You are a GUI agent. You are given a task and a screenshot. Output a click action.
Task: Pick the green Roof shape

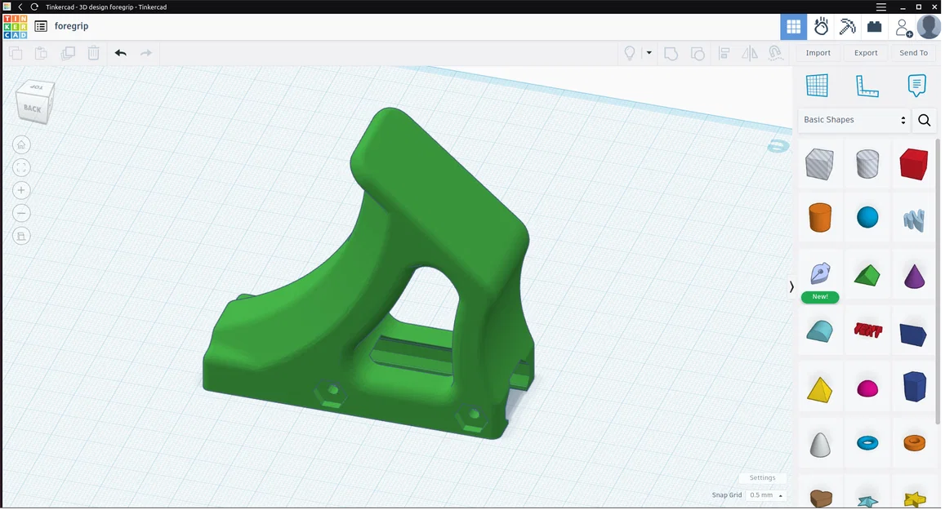867,275
